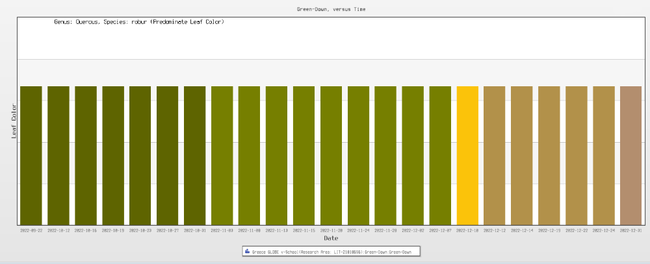The image size is (650, 264).
Task: Click the Leaf Color y-axis label
Action: coord(14,121)
